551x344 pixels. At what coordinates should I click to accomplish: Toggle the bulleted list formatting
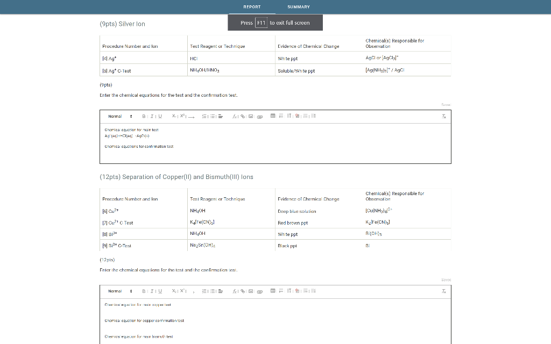pyautogui.click(x=212, y=116)
